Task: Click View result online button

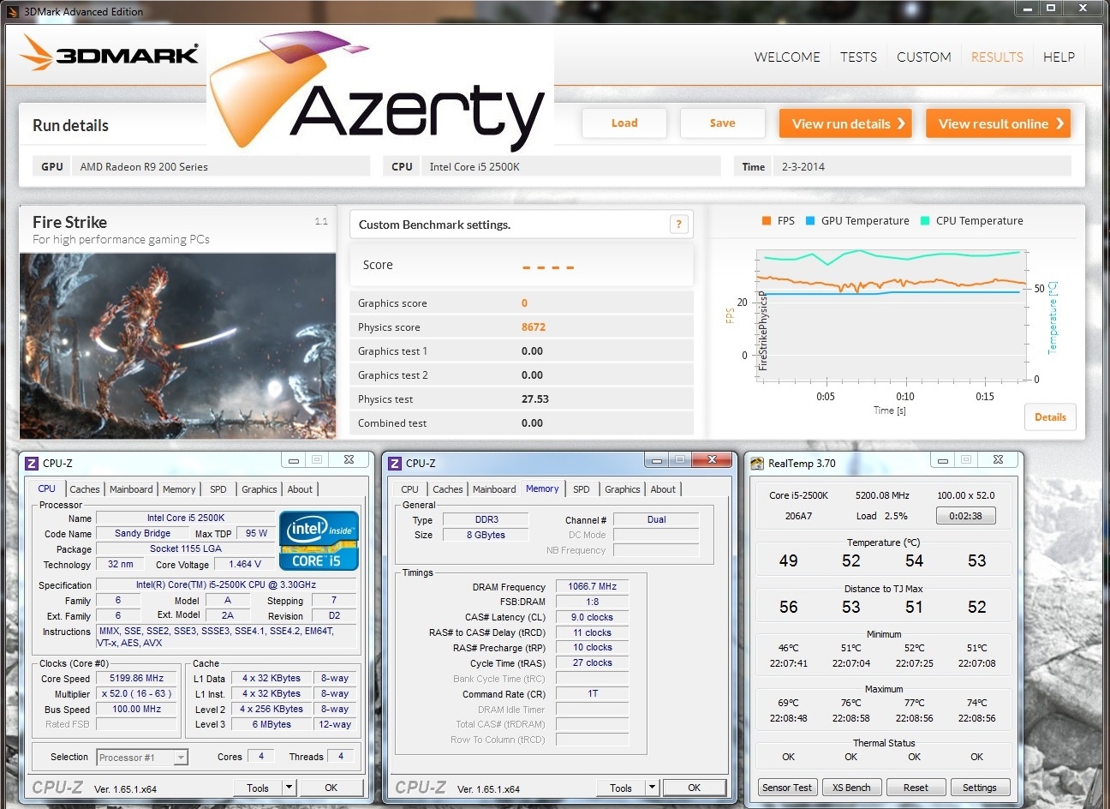Action: [999, 123]
